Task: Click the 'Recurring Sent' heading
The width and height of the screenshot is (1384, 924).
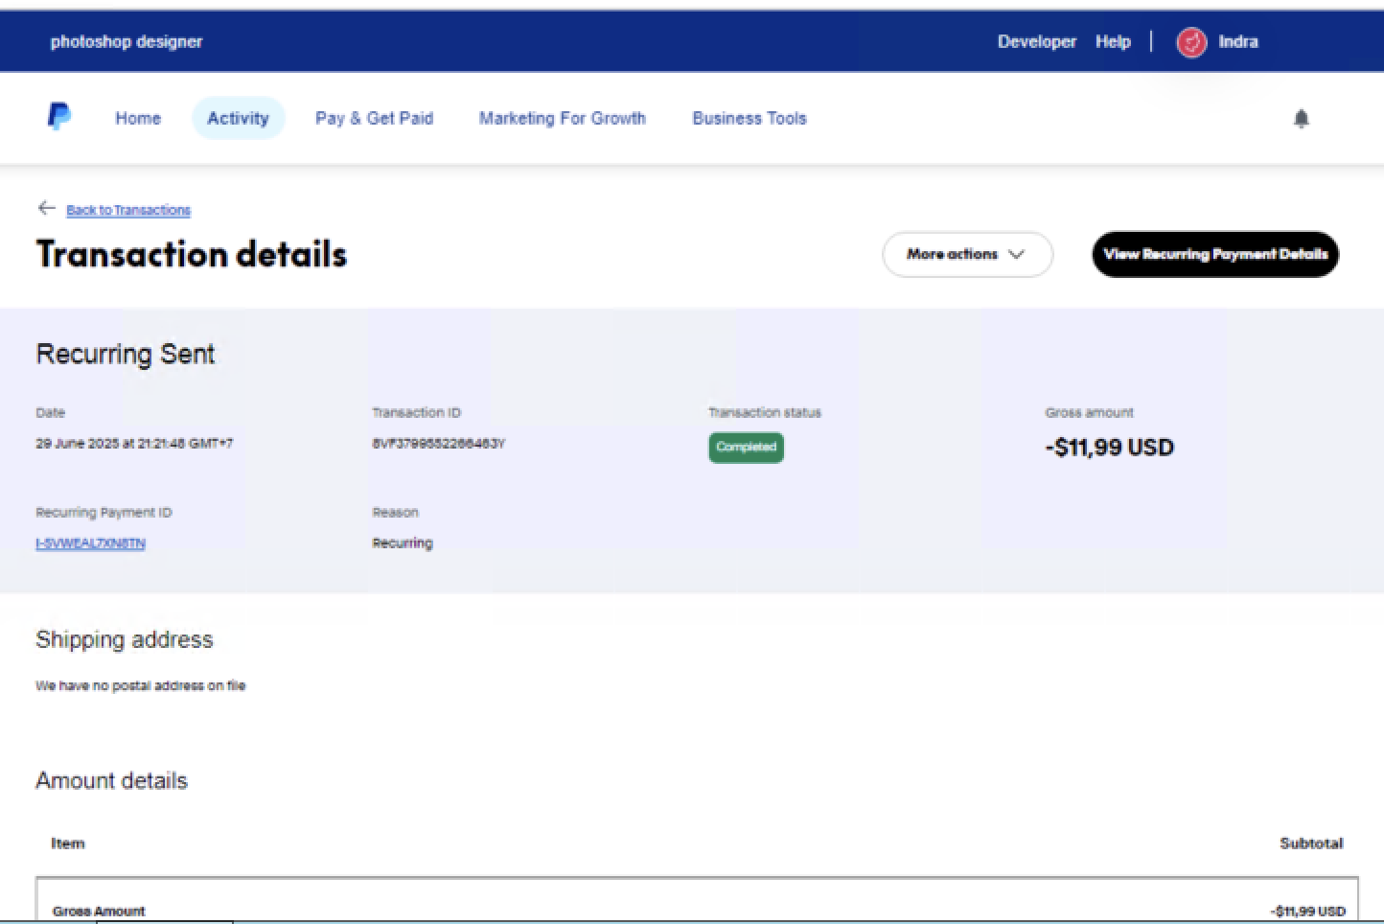Action: pos(126,355)
